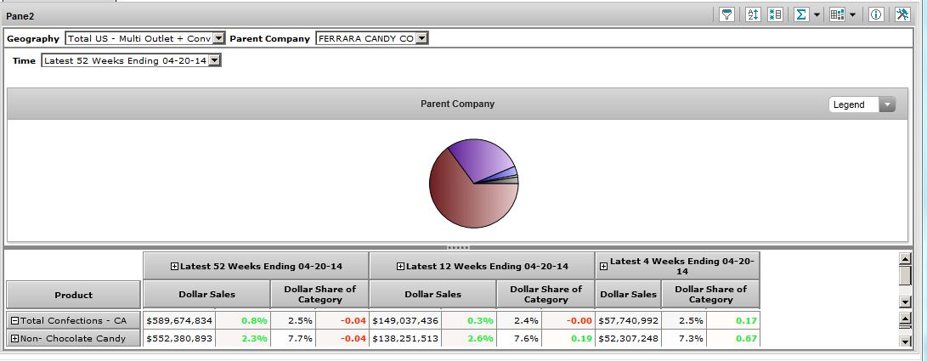Open the grid view layout icon
The image size is (927, 361).
(837, 14)
